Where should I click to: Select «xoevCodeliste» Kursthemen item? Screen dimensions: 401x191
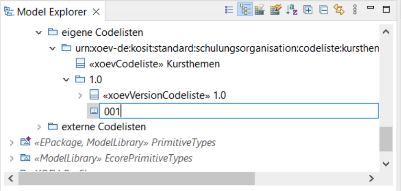click(x=154, y=64)
